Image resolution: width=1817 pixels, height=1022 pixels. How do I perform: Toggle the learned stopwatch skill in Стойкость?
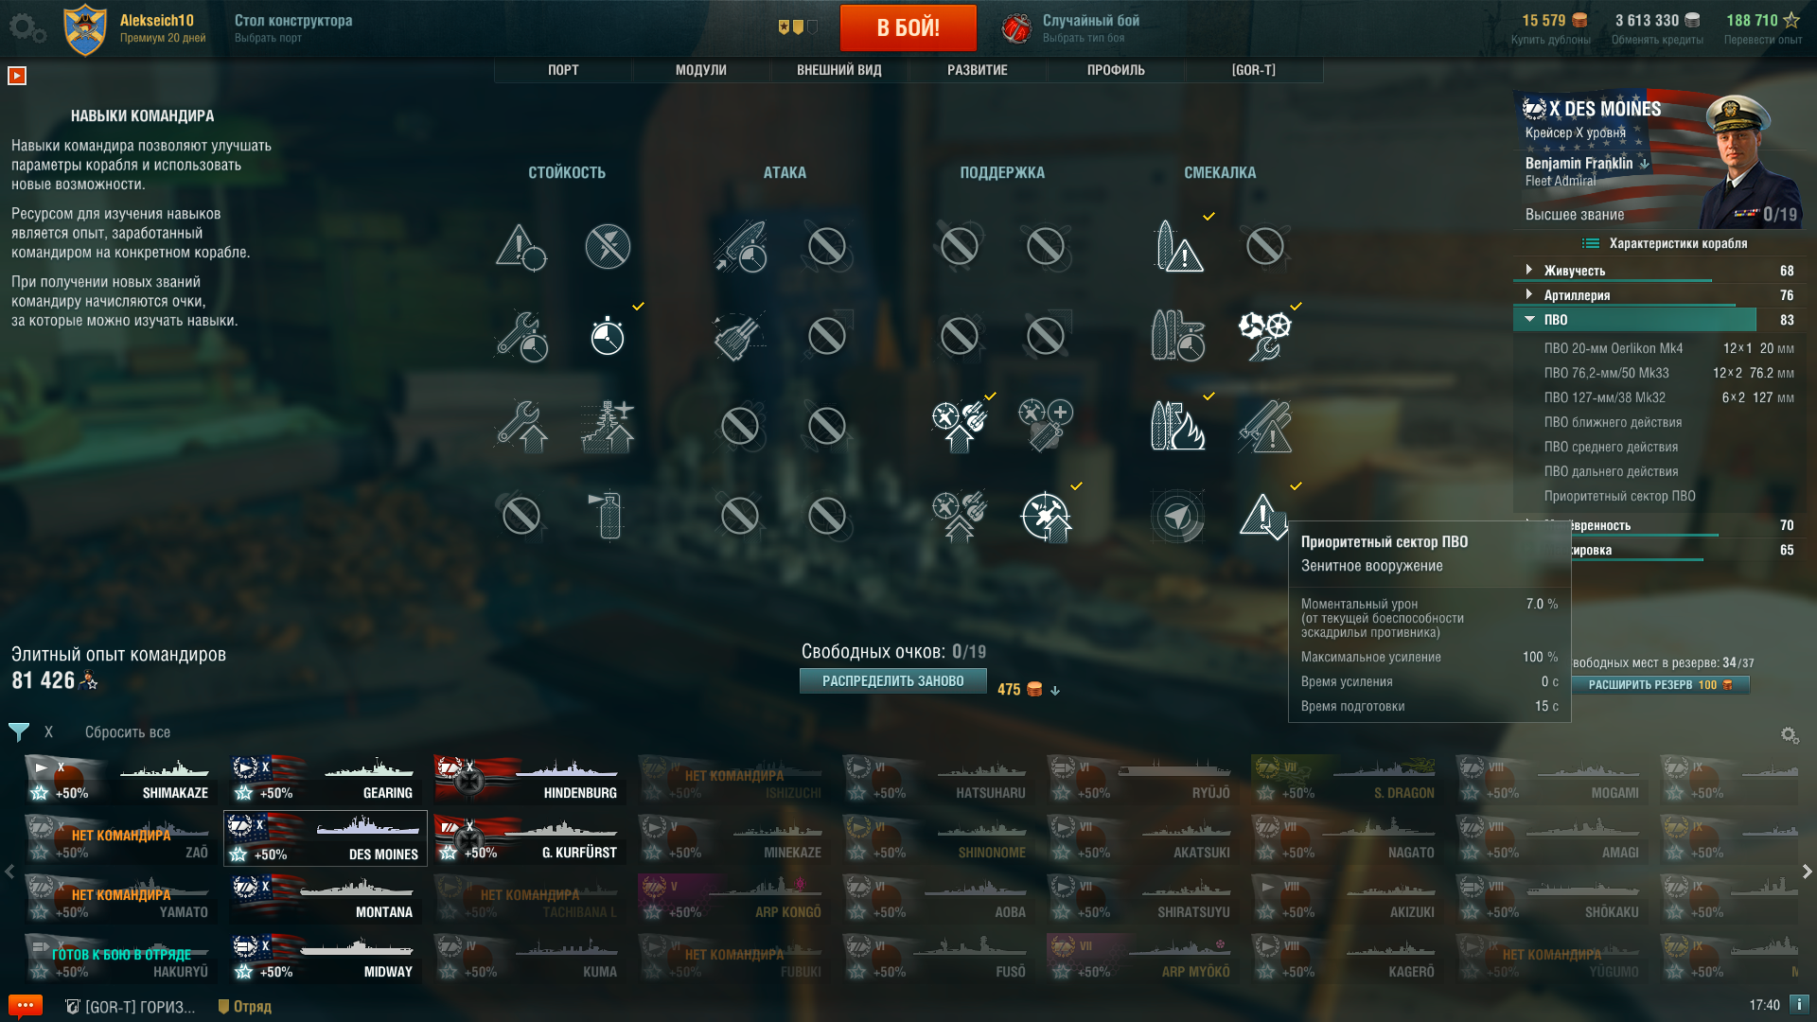click(x=608, y=336)
